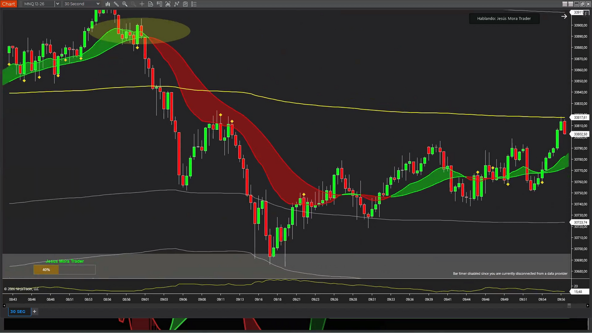Open Chart Trader panel icon

point(159,4)
